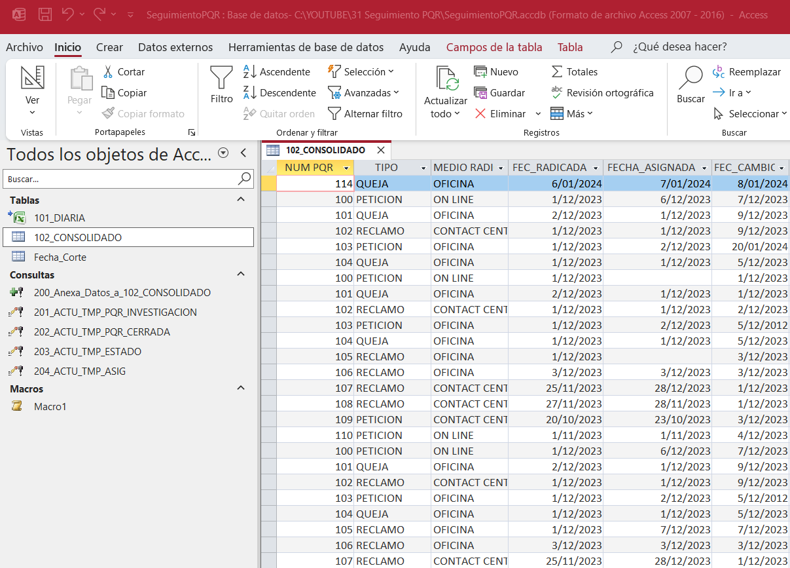The image size is (790, 568).
Task: Open the Ir a dropdown
Action: [732, 93]
